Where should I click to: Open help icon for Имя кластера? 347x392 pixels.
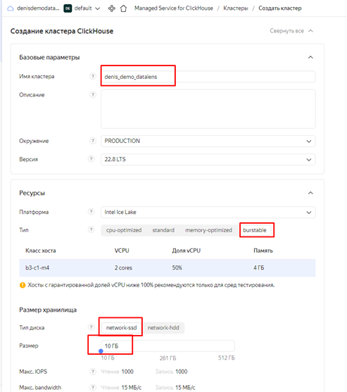(x=93, y=76)
